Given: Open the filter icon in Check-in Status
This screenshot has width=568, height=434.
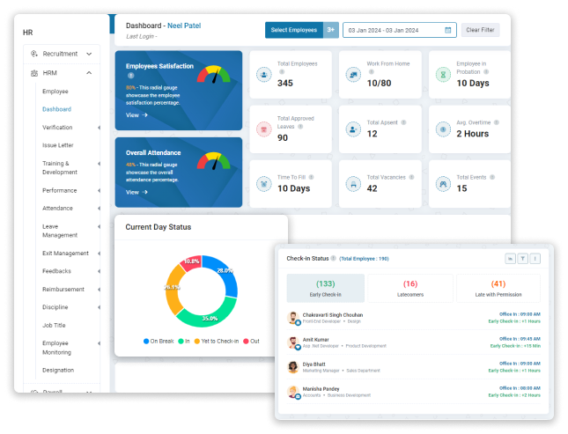Looking at the screenshot, I should click(522, 259).
